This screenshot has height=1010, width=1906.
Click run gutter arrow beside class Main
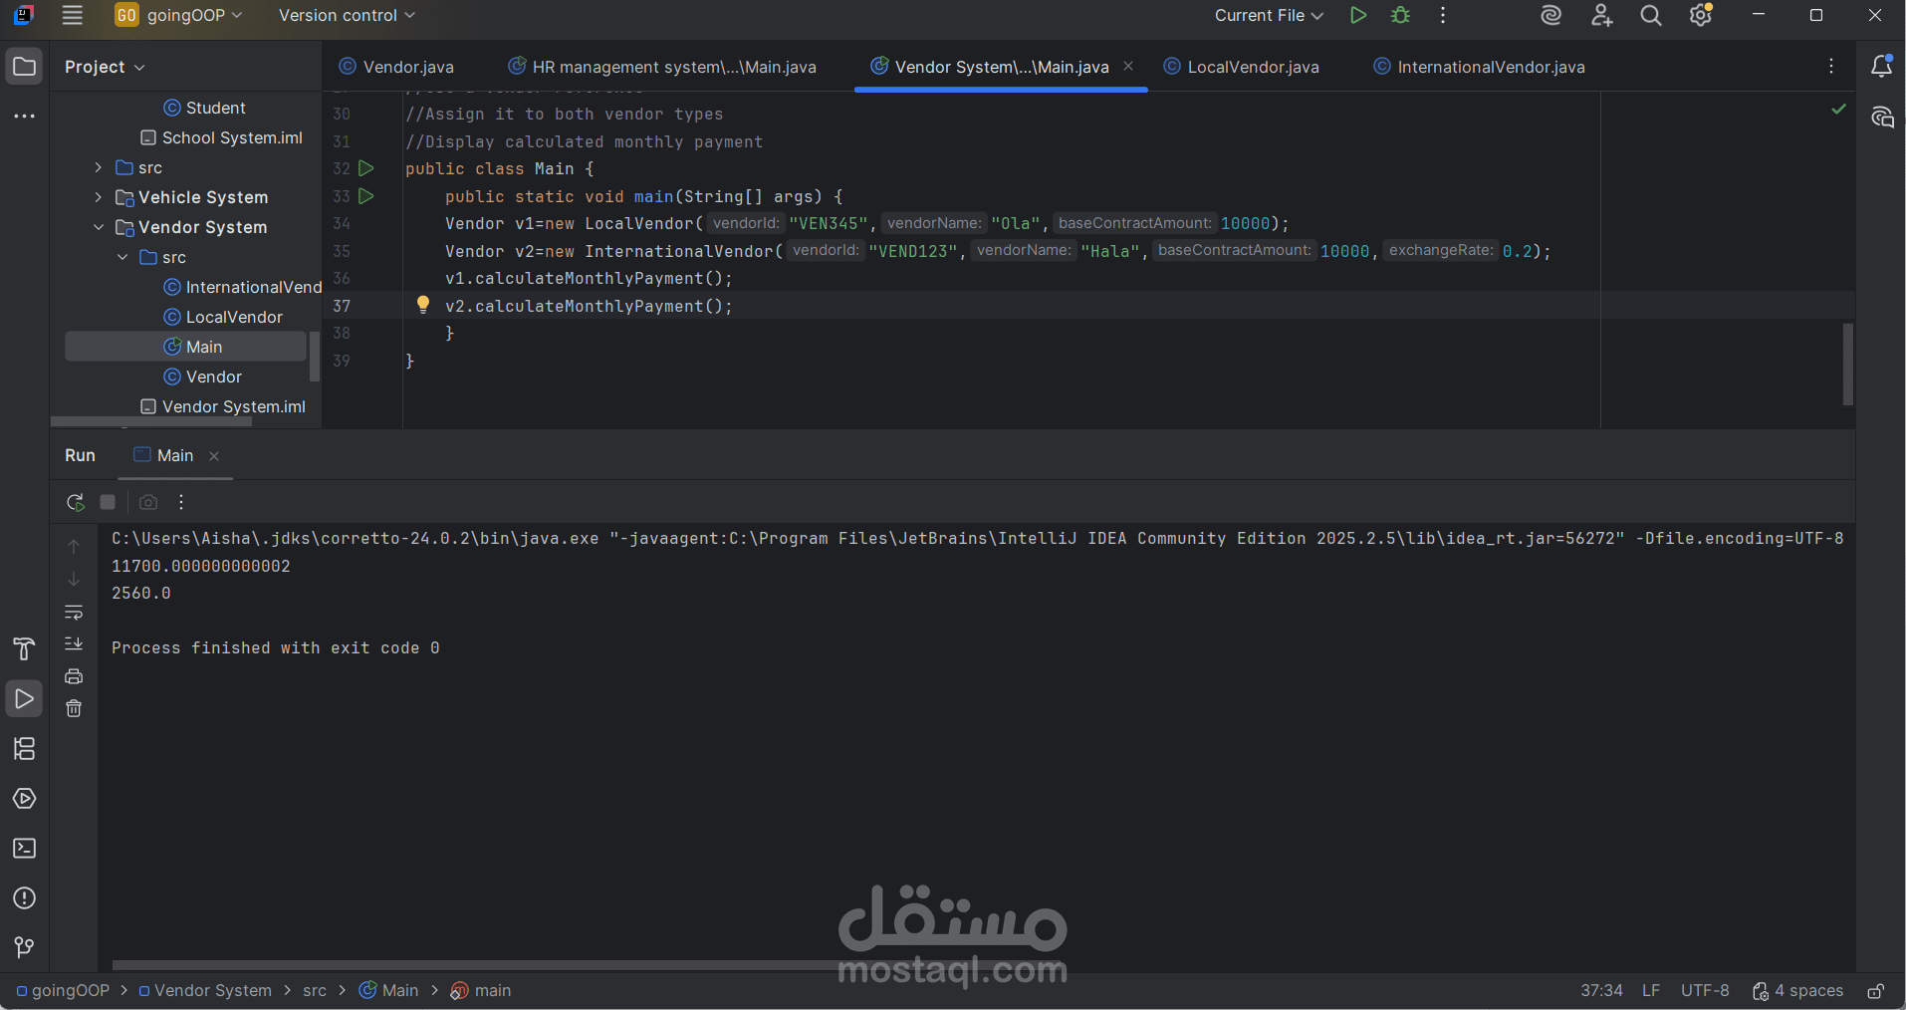click(366, 168)
